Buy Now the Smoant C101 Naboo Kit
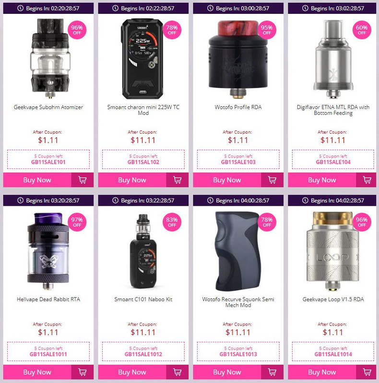The width and height of the screenshot is (379, 383). [132, 372]
